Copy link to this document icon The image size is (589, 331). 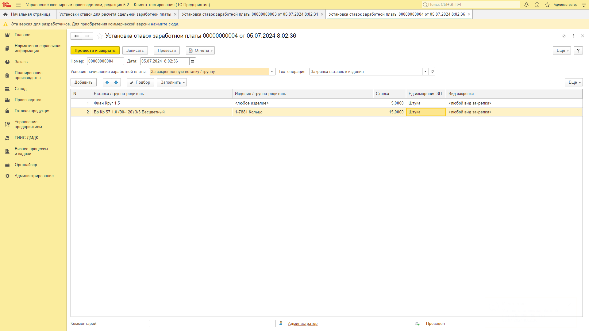(564, 36)
